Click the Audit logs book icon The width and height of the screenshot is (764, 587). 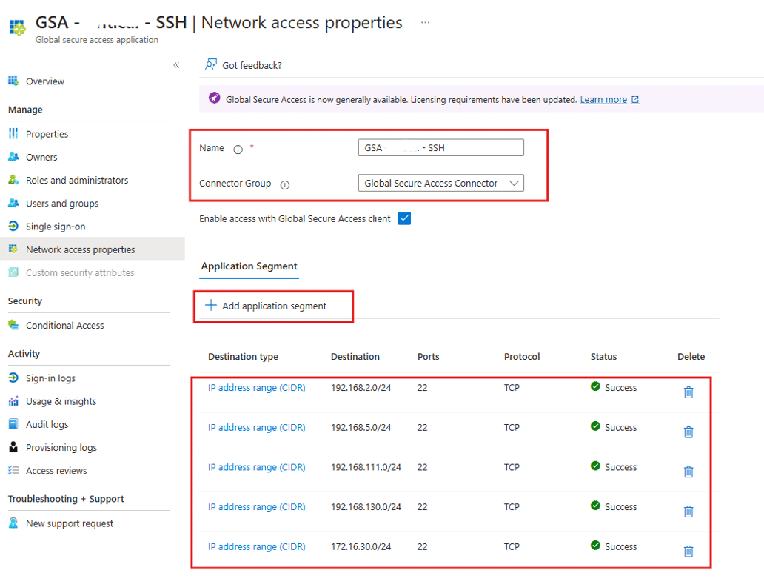[13, 424]
